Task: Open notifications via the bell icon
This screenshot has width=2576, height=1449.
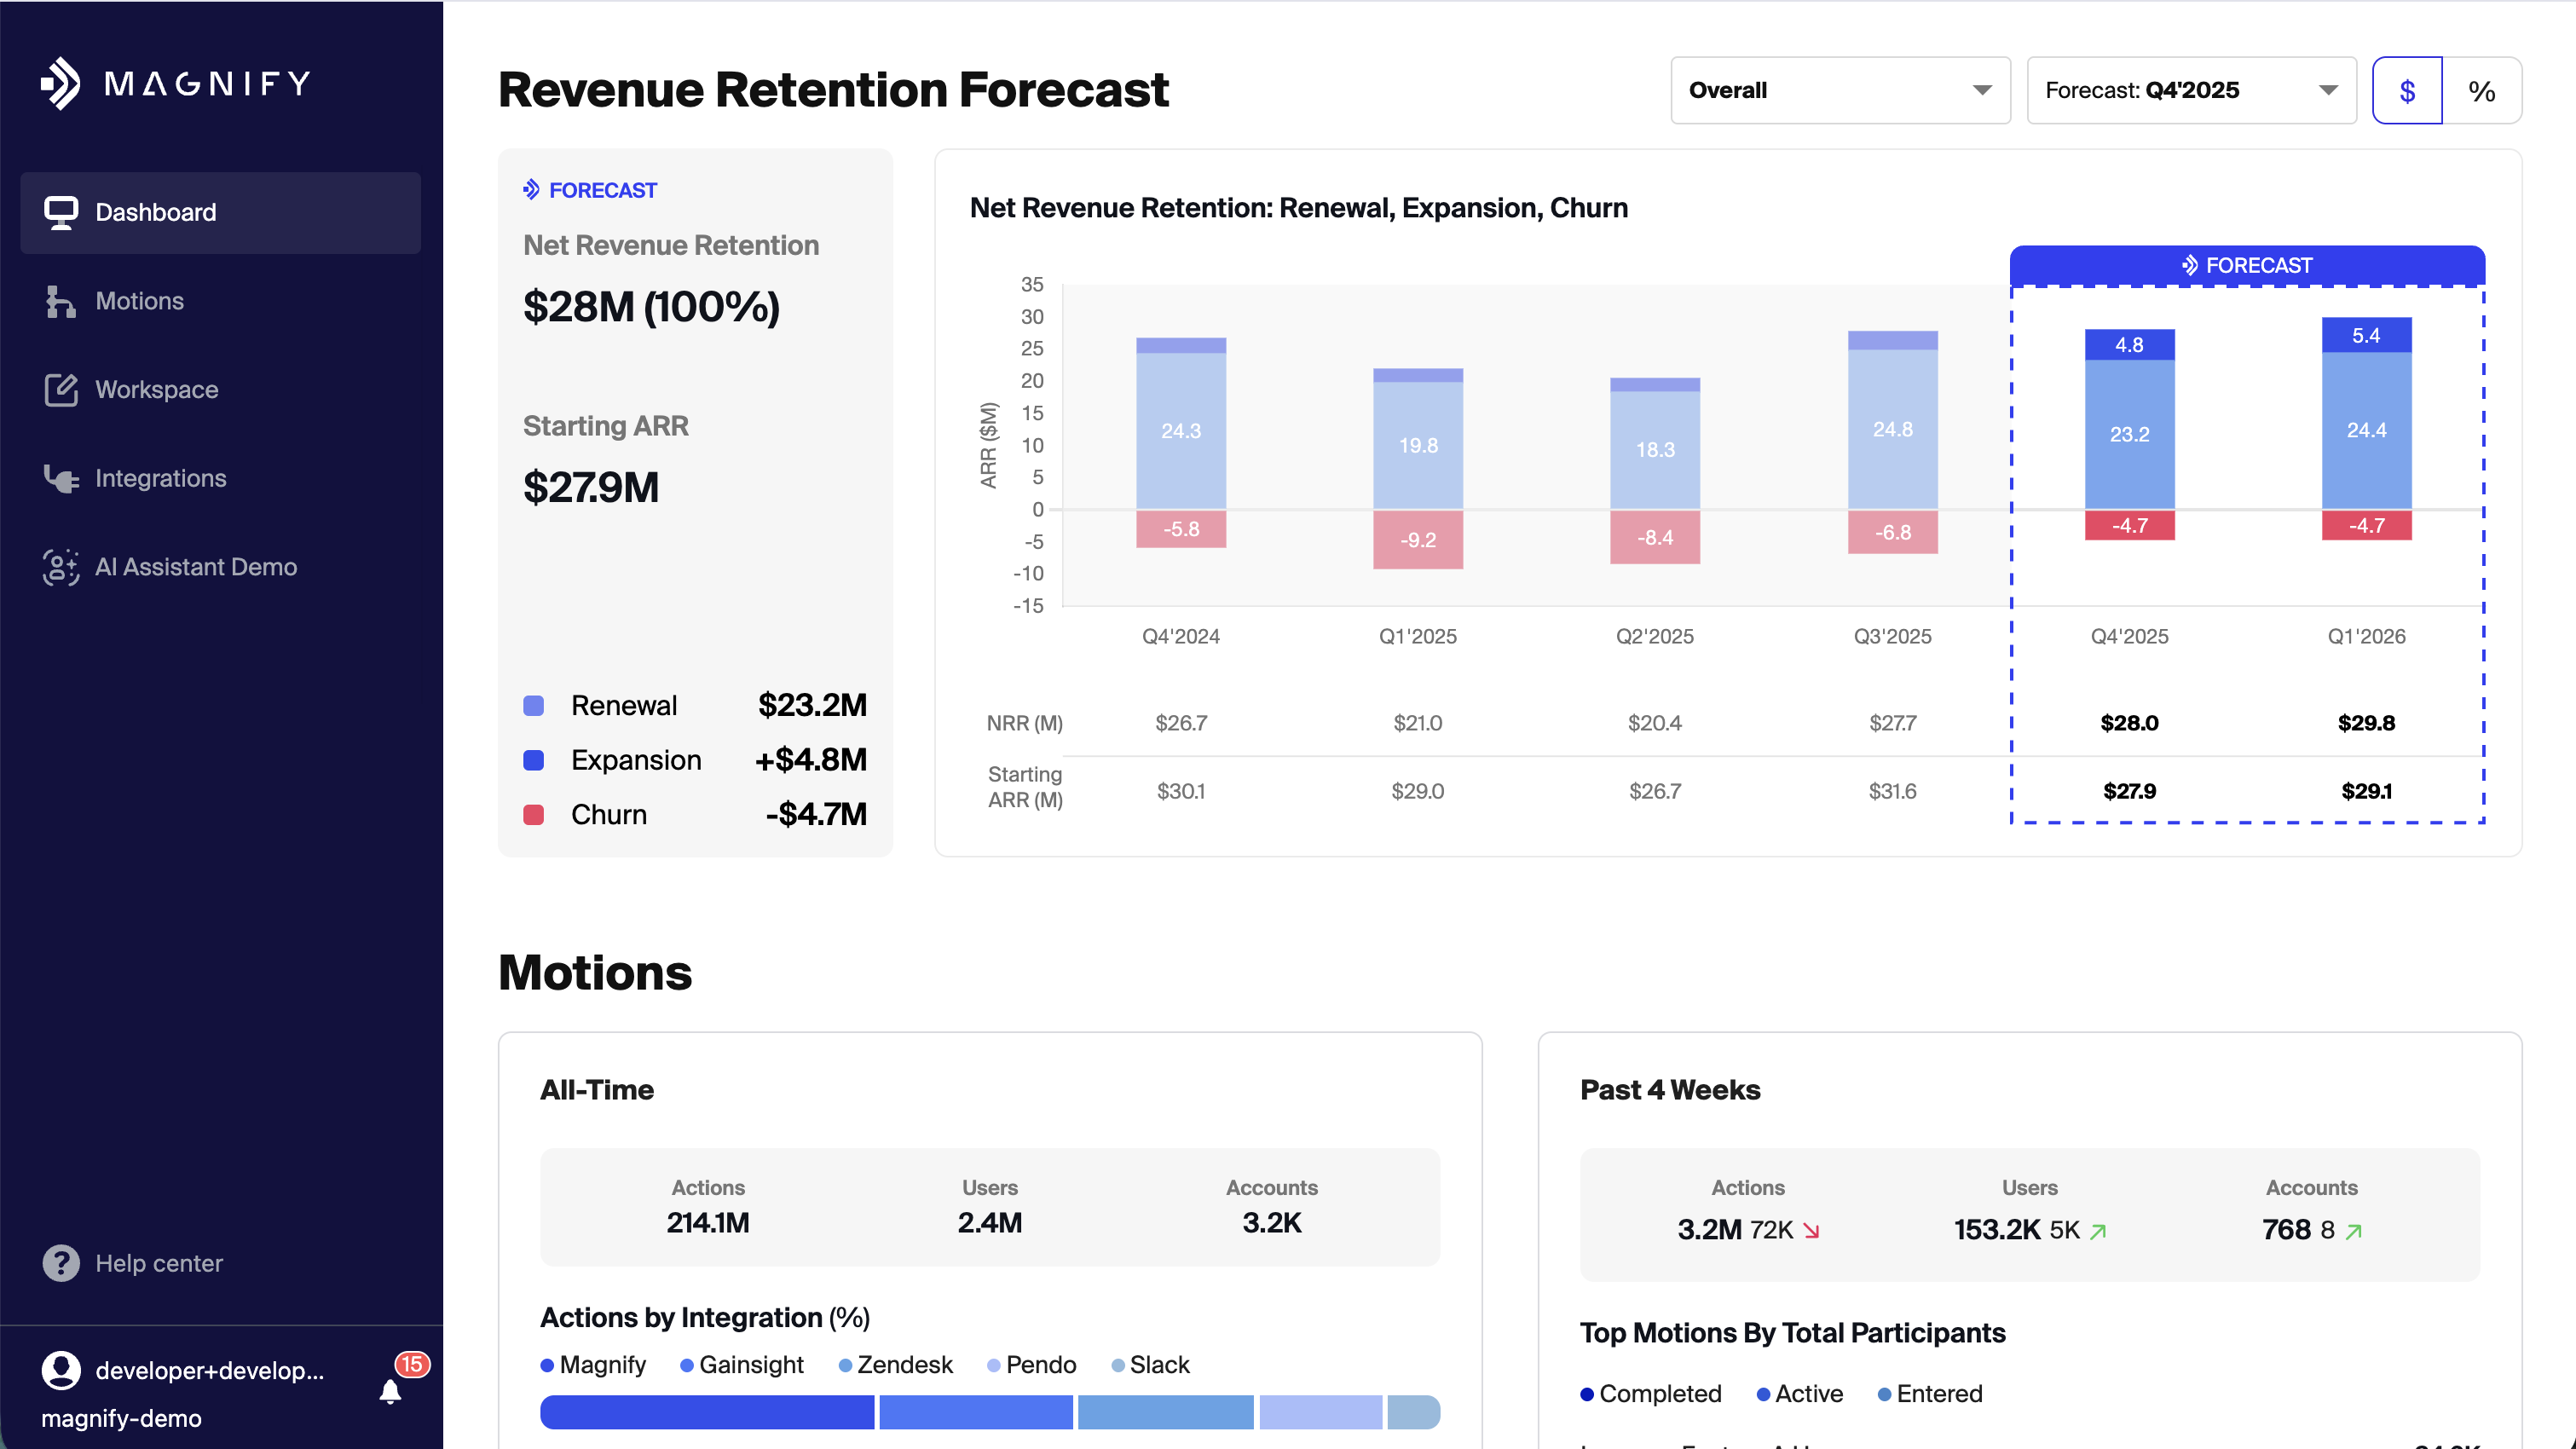Action: [x=391, y=1391]
